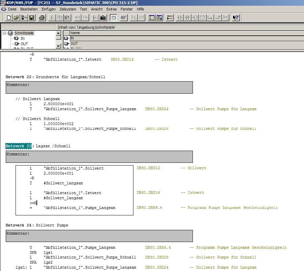Image resolution: width=304 pixels, height=271 pixels.
Task: Insert a normally closed contact from toolbar
Action: (x=187, y=18)
